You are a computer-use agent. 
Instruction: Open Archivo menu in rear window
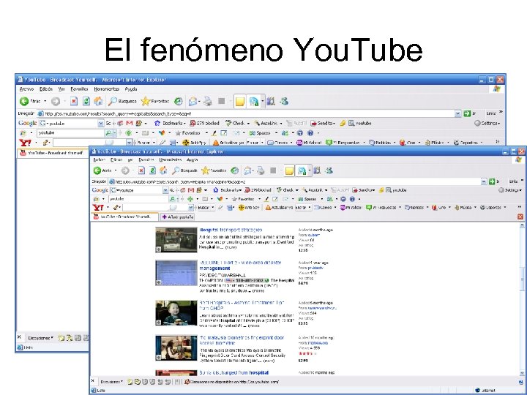(26, 89)
